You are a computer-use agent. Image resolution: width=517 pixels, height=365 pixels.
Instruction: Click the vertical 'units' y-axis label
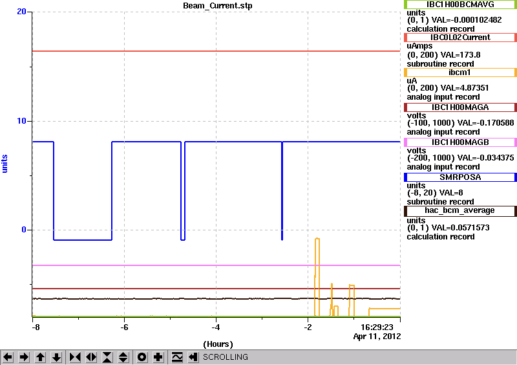(5, 164)
